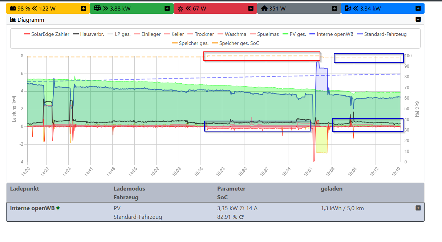This screenshot has height=242, width=442.
Task: Select the charge point icon on the blue tile
Action: (x=348, y=8)
